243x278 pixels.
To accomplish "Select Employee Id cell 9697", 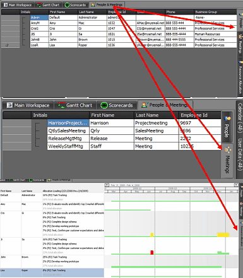I will pos(200,123).
